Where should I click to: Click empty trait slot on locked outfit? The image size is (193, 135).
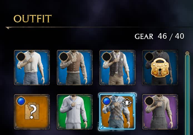(149, 57)
